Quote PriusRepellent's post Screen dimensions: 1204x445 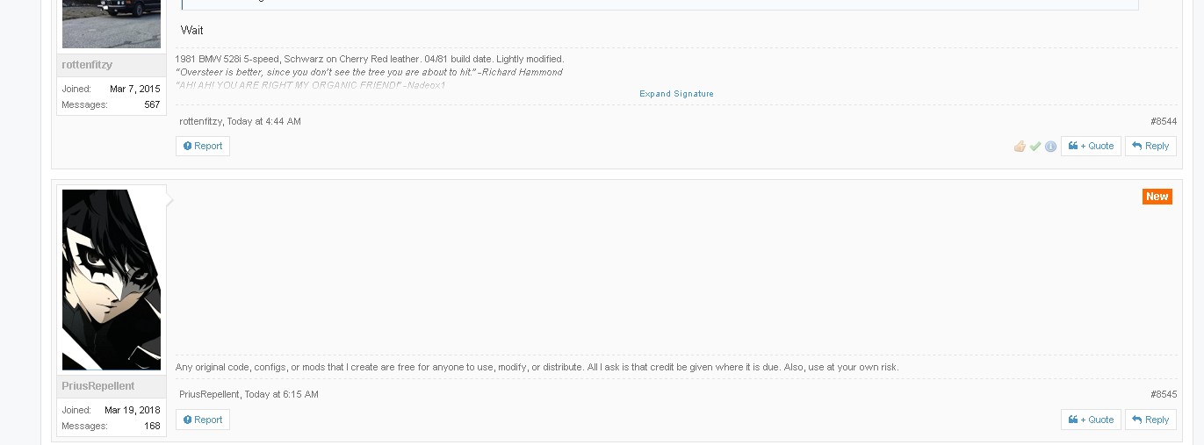click(1091, 420)
